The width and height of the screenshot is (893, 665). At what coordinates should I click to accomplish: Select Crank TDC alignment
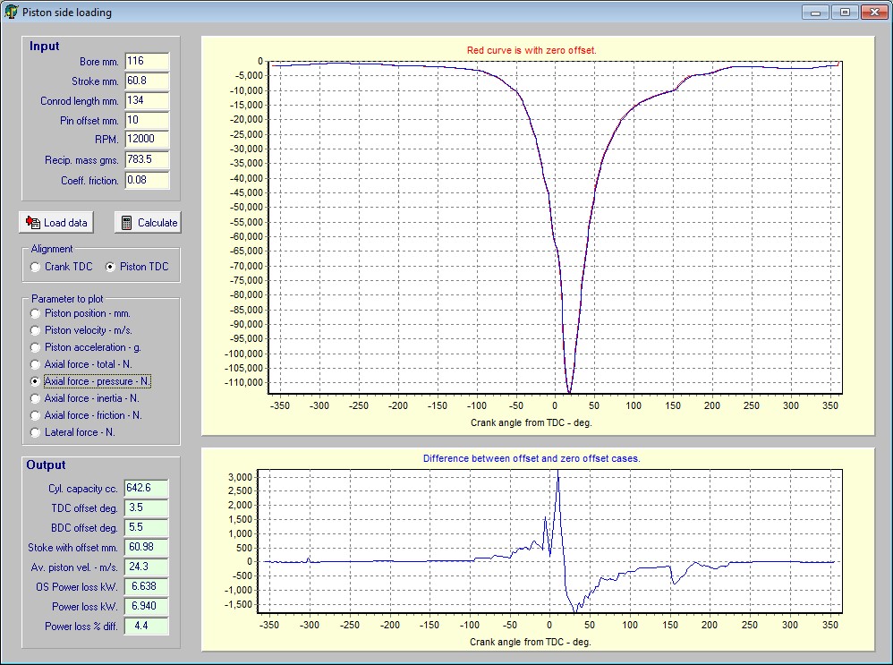point(36,267)
